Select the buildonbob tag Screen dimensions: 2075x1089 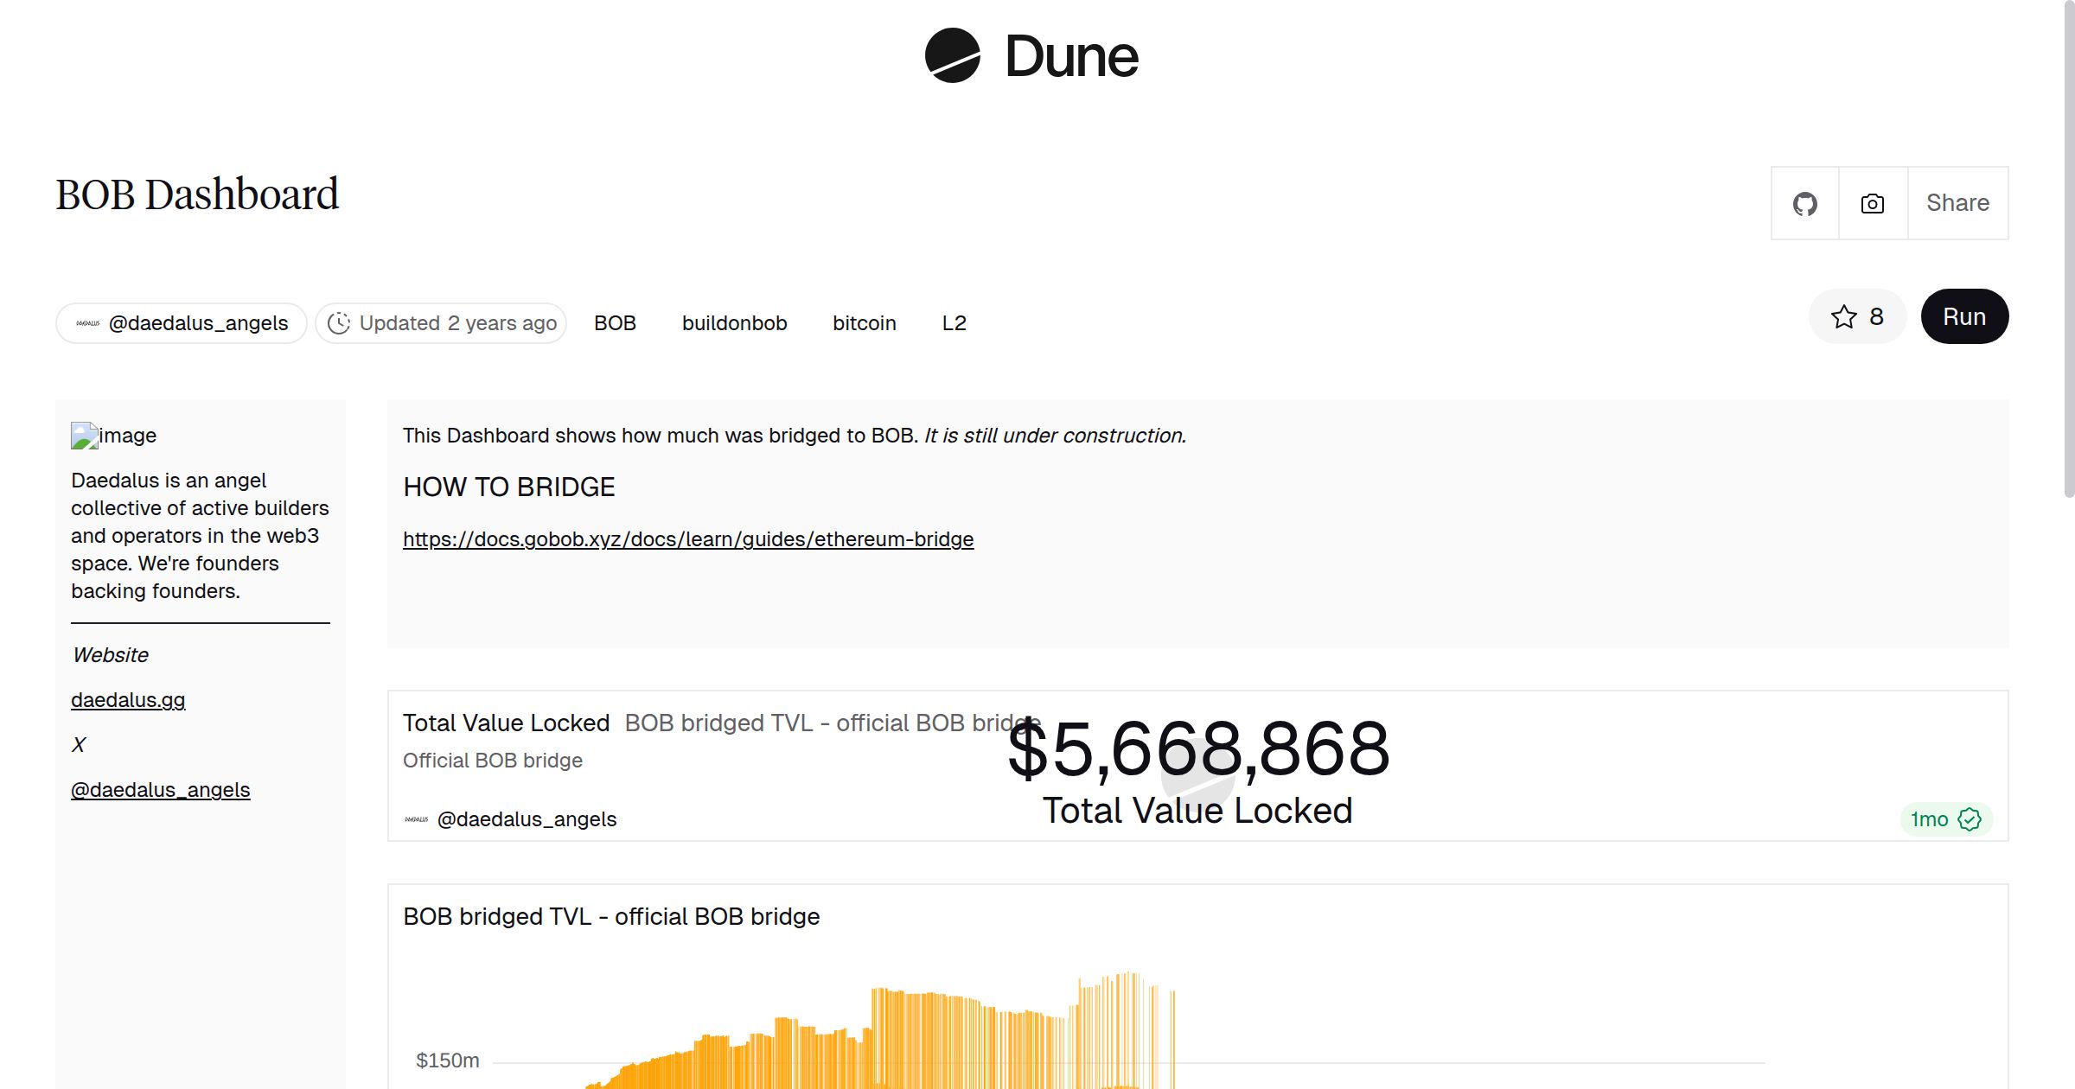(734, 323)
